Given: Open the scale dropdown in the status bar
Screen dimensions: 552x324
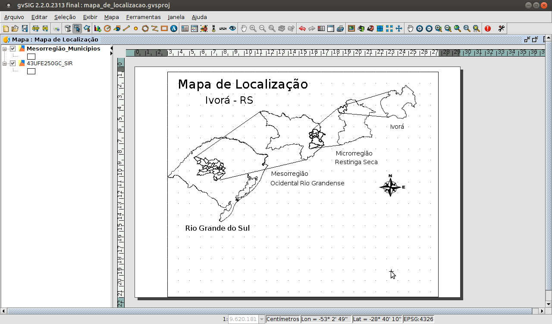Looking at the screenshot, I should point(262,319).
